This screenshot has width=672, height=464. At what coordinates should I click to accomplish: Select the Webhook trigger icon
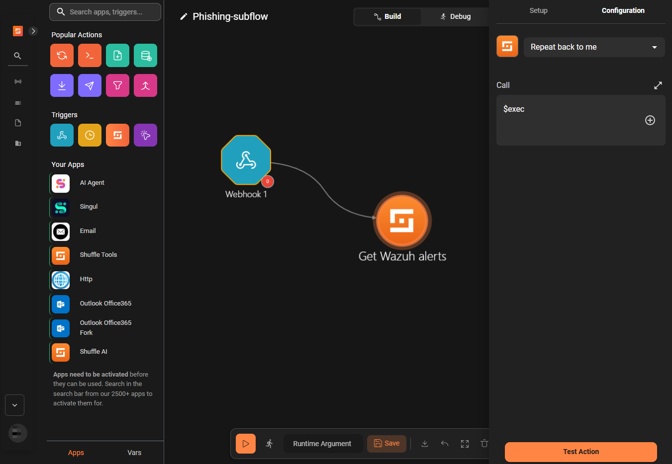pyautogui.click(x=62, y=135)
